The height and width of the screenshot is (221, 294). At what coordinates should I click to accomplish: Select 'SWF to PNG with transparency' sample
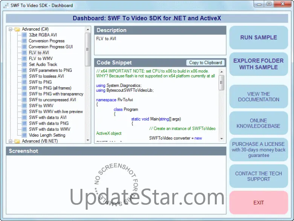(x=56, y=94)
